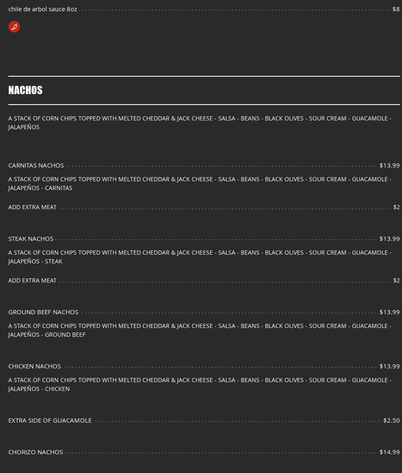402x473 pixels.
Task: Open the CHORIZO NACHOS menu item
Action: point(36,452)
